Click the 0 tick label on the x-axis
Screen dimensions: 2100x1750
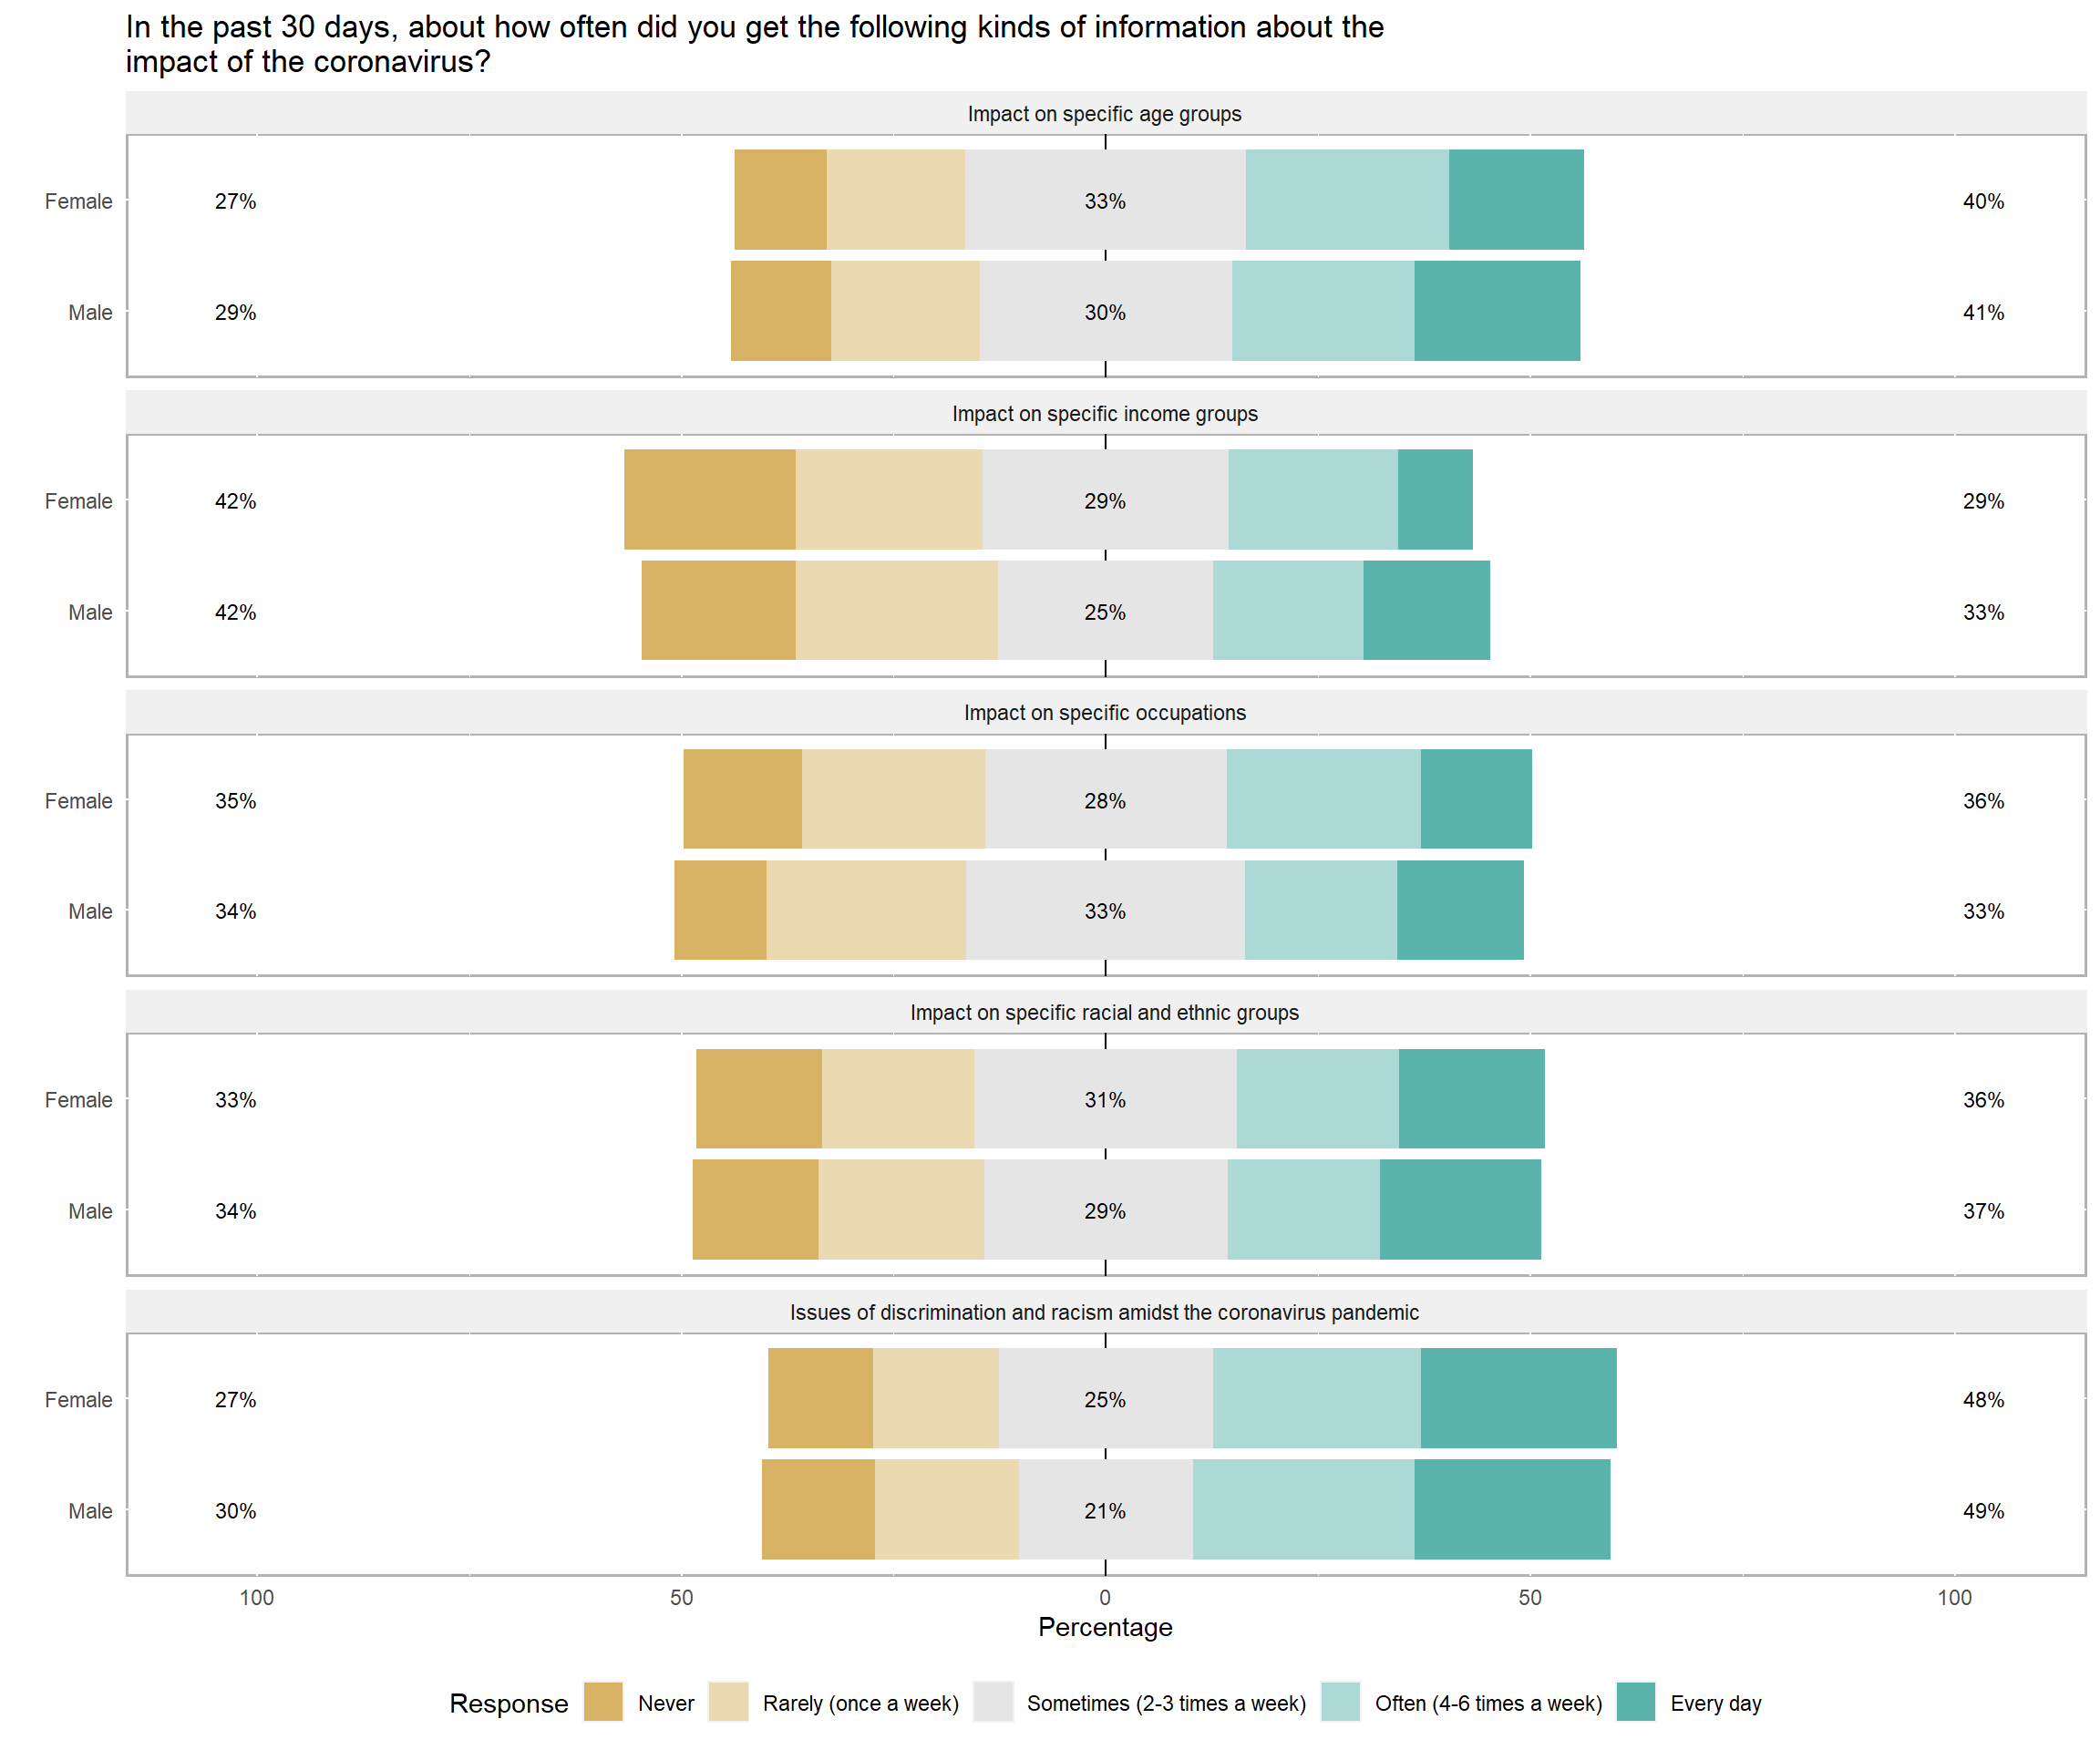[x=1104, y=1598]
